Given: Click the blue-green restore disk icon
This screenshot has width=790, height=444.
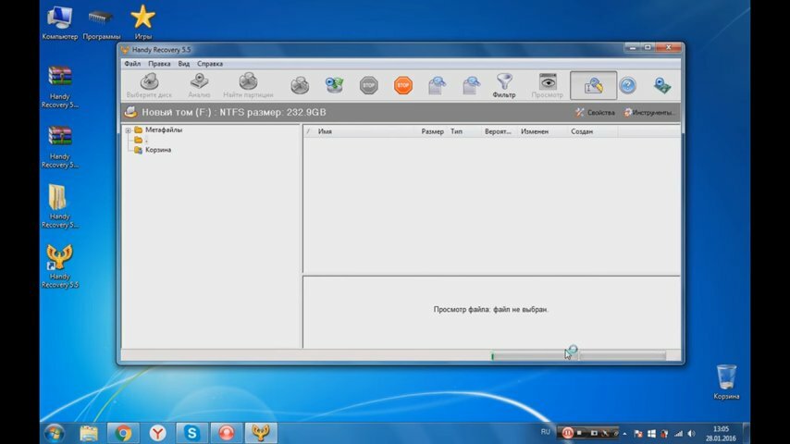Looking at the screenshot, I should [x=334, y=85].
